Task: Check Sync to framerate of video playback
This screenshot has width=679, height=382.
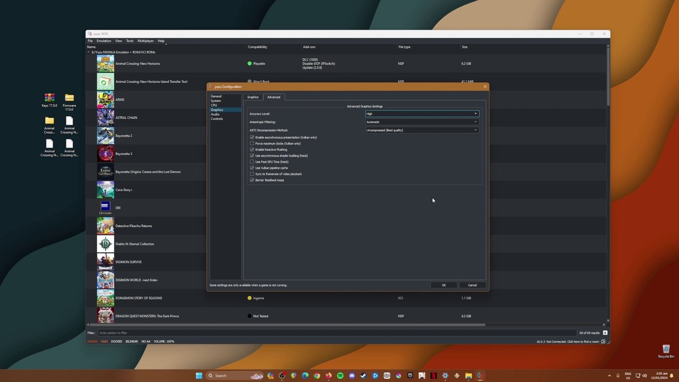Action: pos(252,174)
